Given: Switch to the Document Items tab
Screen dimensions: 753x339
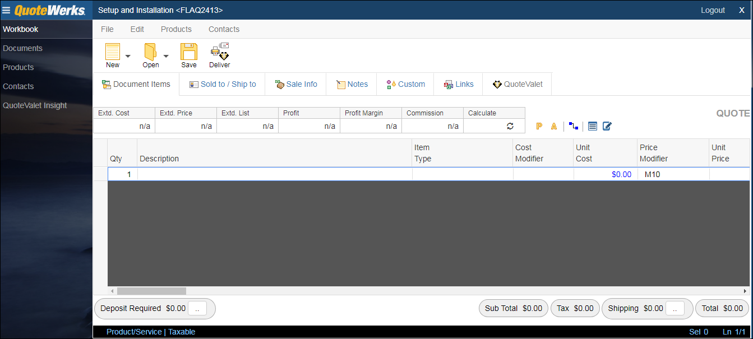Looking at the screenshot, I should [136, 84].
